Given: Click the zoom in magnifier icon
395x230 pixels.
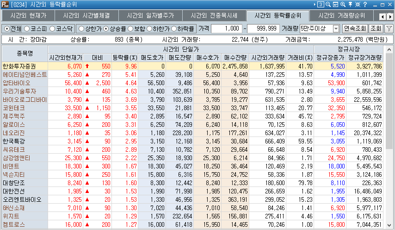Looking at the screenshot, I should pos(343,5).
